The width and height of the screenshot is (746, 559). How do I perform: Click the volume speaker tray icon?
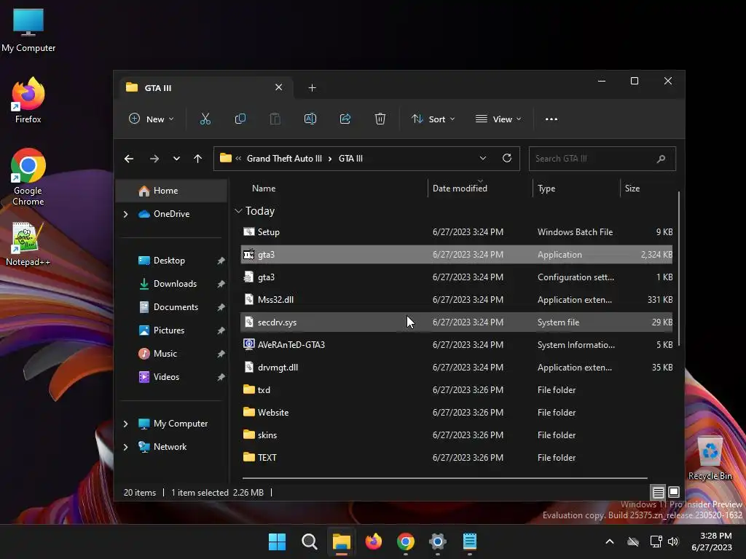point(672,542)
